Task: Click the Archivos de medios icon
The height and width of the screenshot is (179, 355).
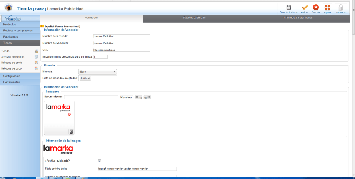Action: pos(36,57)
